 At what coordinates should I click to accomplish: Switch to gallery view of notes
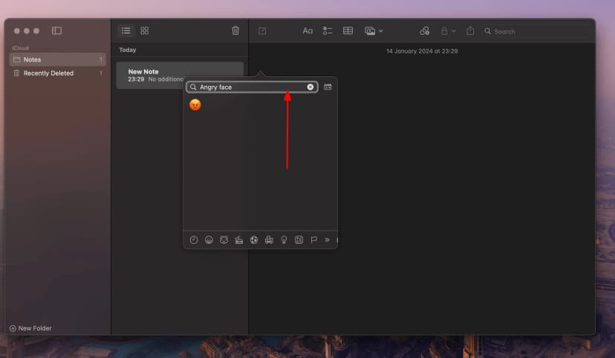(145, 30)
